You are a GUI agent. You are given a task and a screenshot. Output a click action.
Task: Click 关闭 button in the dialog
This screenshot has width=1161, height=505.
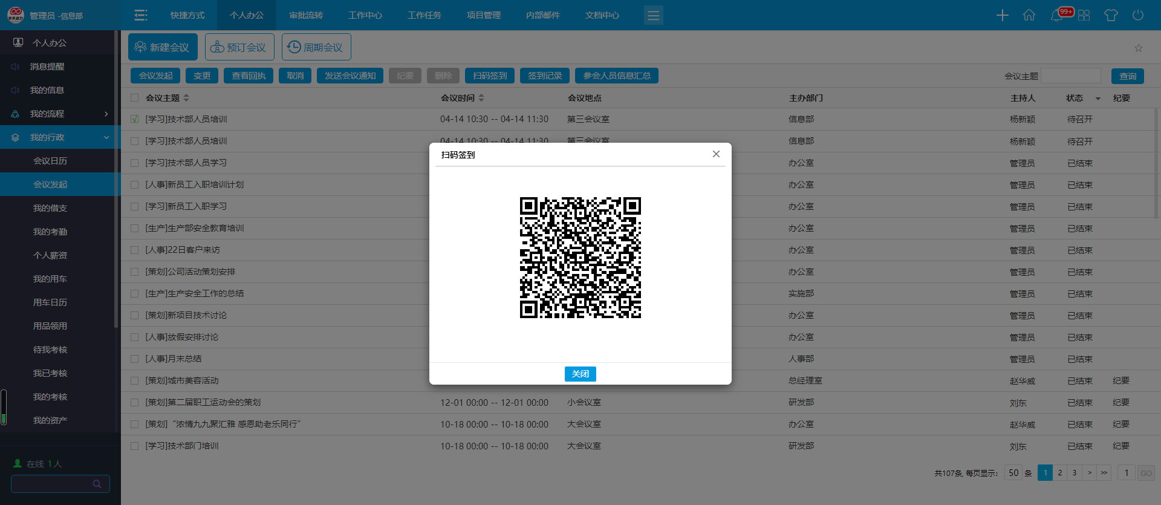[x=580, y=374]
